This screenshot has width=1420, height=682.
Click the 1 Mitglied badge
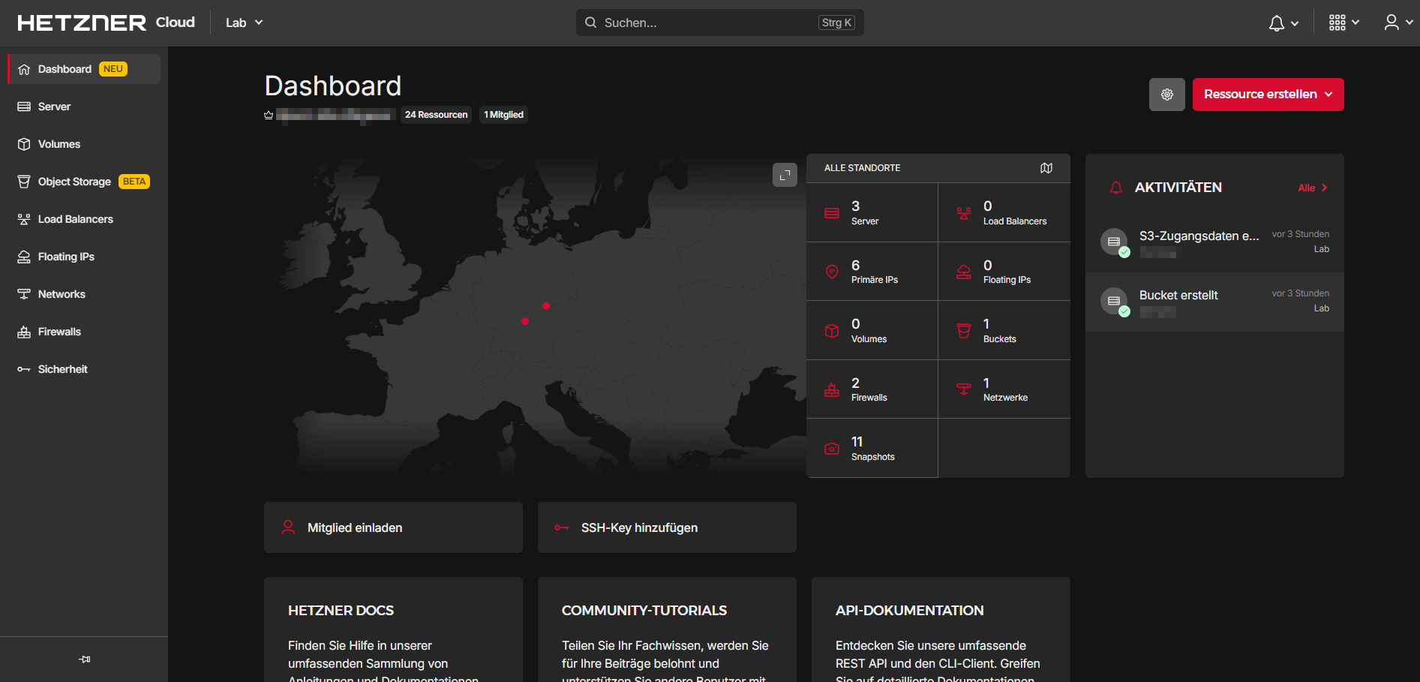pyautogui.click(x=503, y=115)
